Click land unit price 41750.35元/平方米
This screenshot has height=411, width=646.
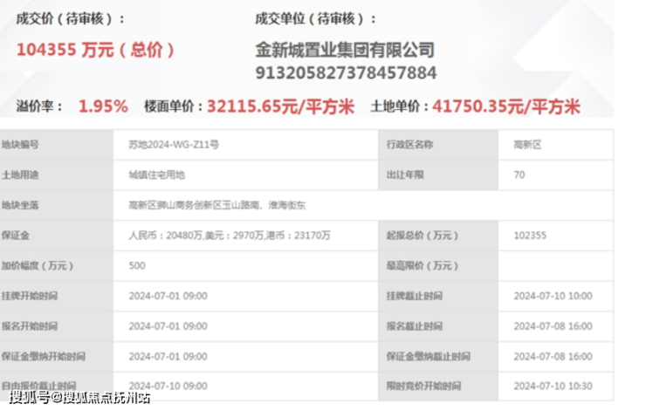pyautogui.click(x=506, y=106)
